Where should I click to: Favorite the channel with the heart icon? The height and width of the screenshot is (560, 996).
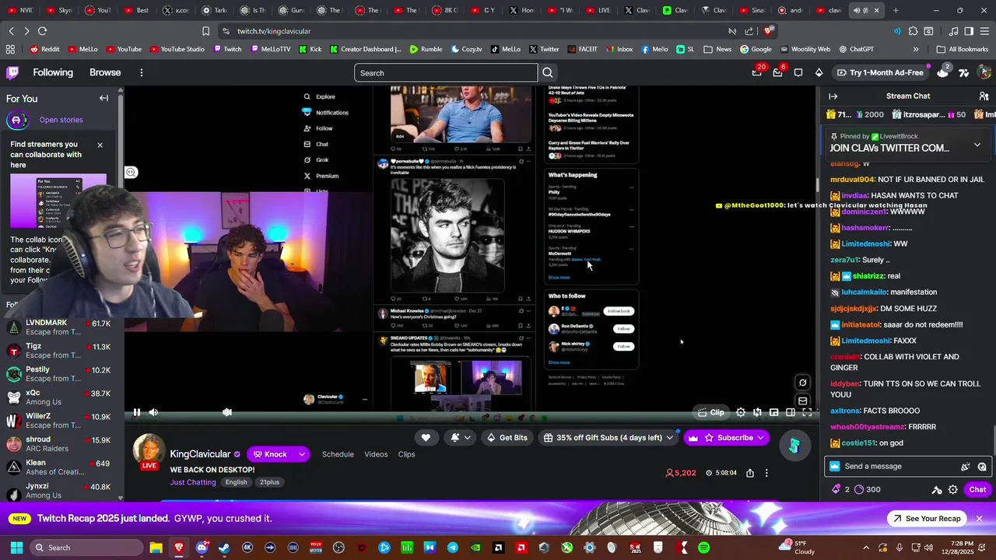click(x=426, y=438)
